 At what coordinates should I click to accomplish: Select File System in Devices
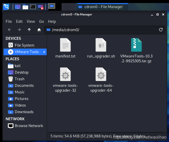pyautogui.click(x=25, y=45)
